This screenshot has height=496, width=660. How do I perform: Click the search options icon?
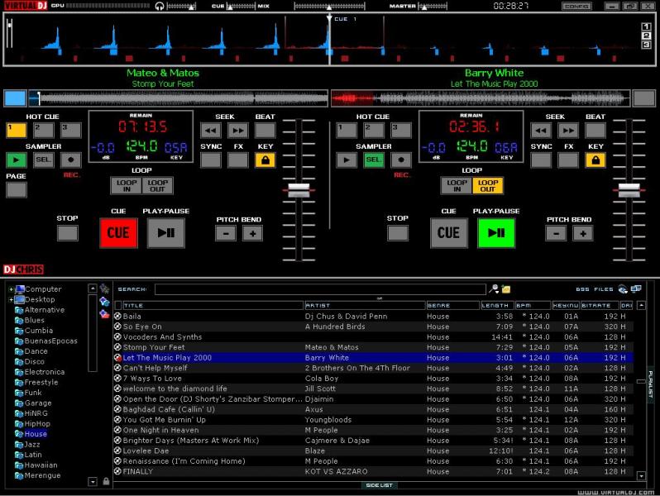click(493, 289)
